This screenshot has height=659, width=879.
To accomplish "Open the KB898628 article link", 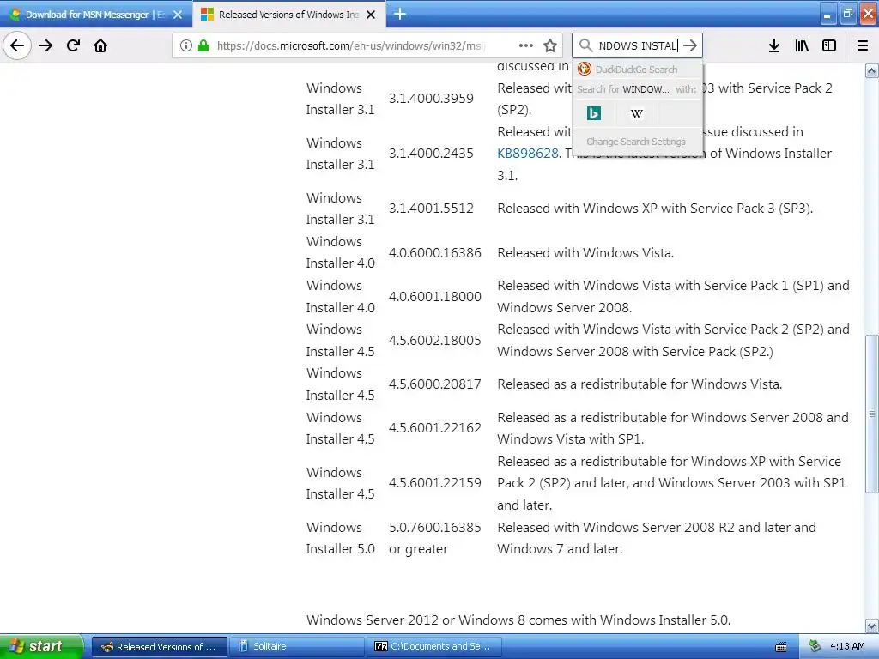I will click(x=528, y=153).
